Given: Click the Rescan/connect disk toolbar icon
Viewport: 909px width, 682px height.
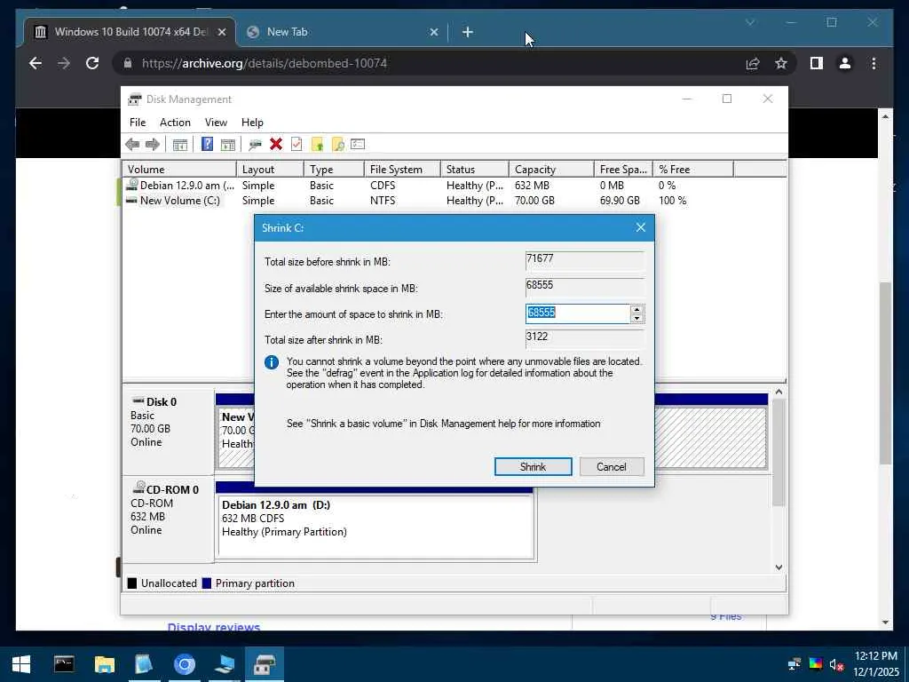Looking at the screenshot, I should (255, 145).
